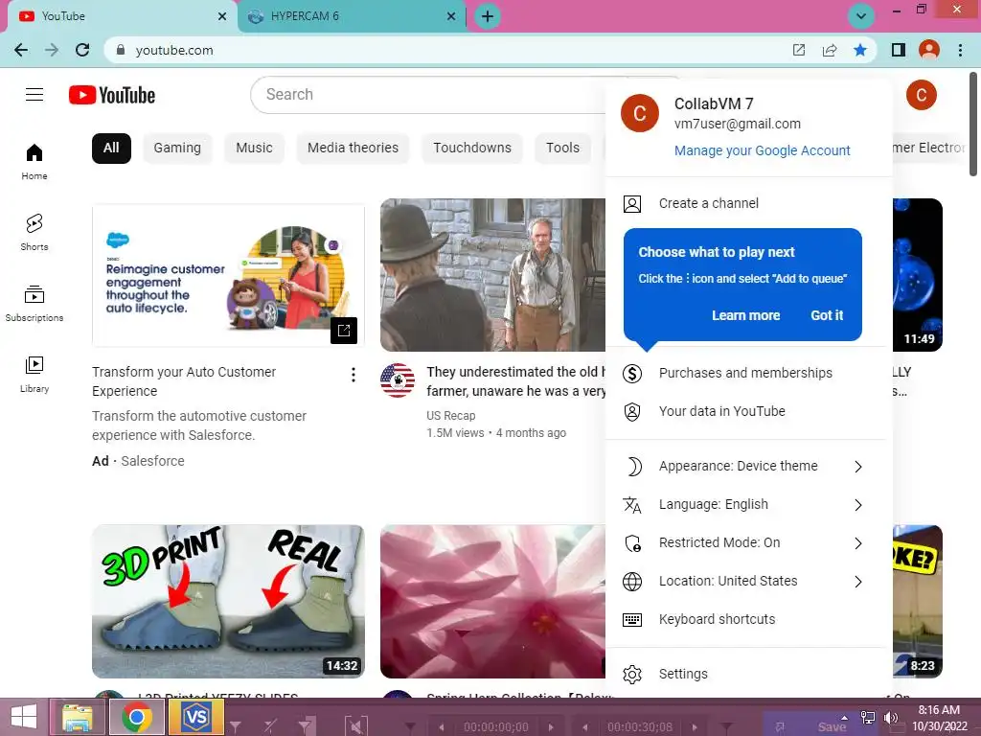Click the US Recap channel avatar
This screenshot has height=736, width=981.
coord(398,379)
